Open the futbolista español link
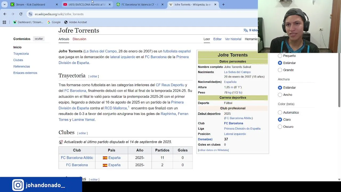The image size is (341, 192). (x=177, y=51)
